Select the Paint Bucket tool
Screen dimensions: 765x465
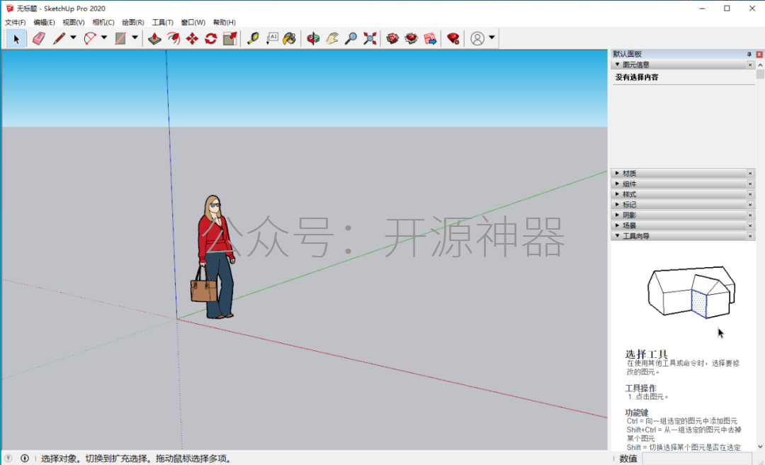(290, 38)
